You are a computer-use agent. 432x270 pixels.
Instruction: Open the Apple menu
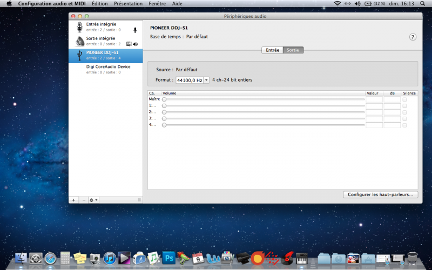click(x=9, y=4)
